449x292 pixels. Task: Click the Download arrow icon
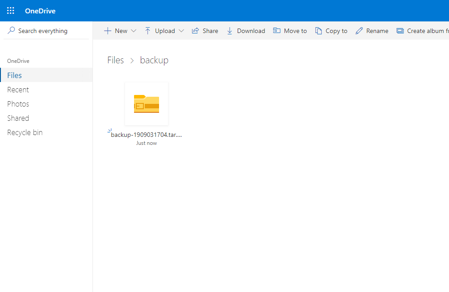230,31
